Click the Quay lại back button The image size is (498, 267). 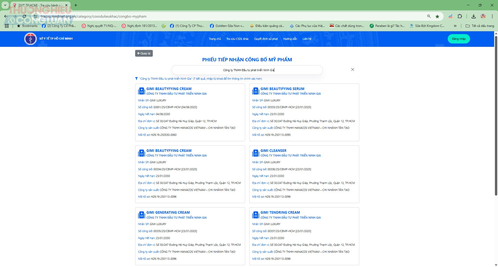144,53
